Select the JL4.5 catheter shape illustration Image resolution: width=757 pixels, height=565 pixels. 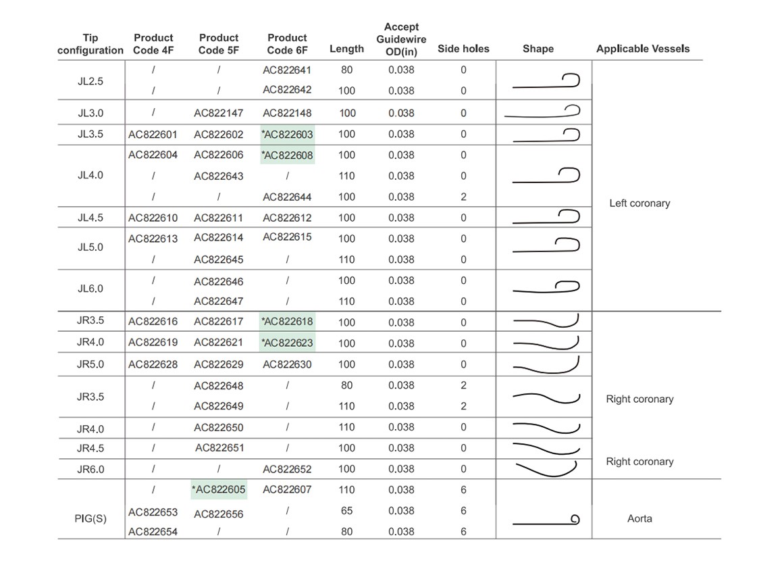tap(546, 218)
